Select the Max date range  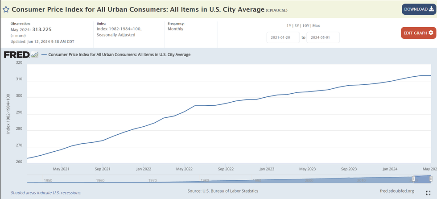[x=316, y=25]
